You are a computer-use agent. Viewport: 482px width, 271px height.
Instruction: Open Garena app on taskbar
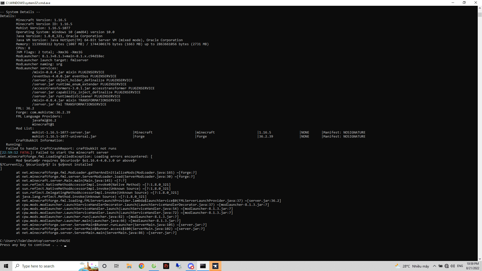pos(166,266)
